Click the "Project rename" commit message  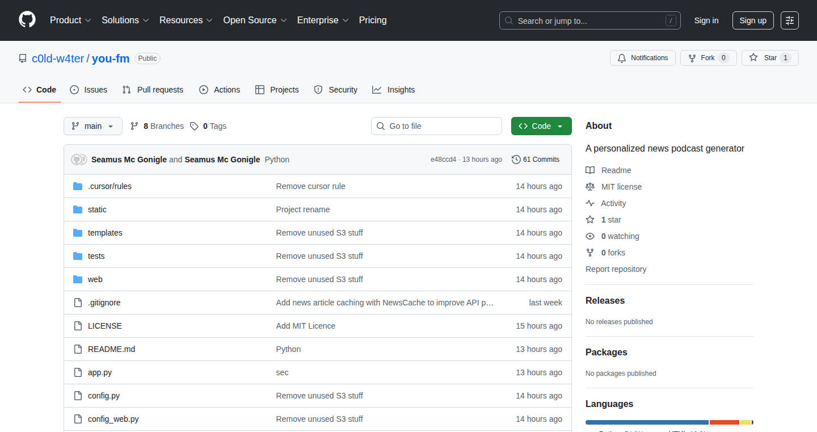tap(303, 209)
